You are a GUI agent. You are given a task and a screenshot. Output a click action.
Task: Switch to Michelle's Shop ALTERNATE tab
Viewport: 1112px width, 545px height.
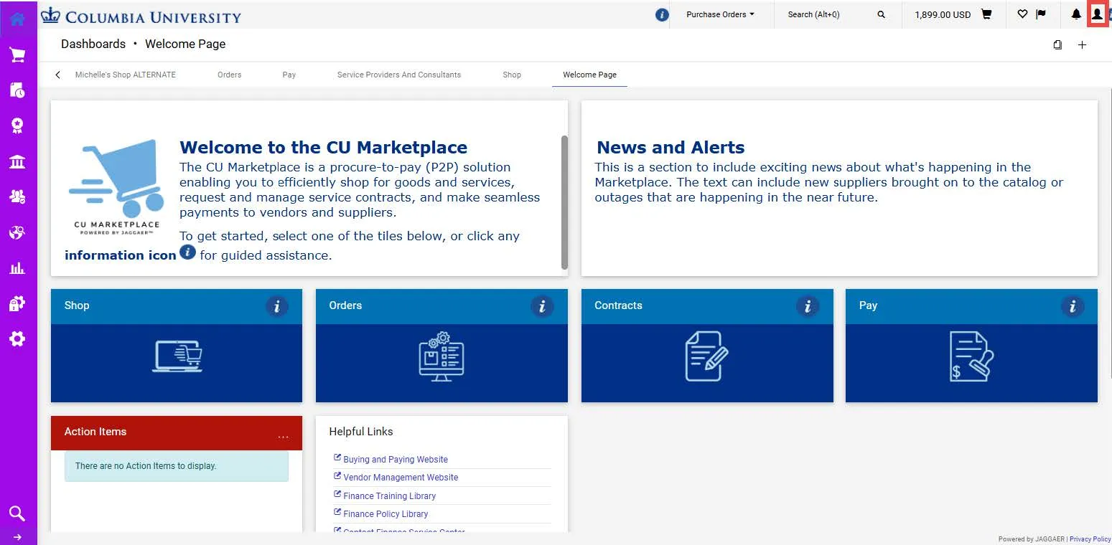[x=126, y=75]
